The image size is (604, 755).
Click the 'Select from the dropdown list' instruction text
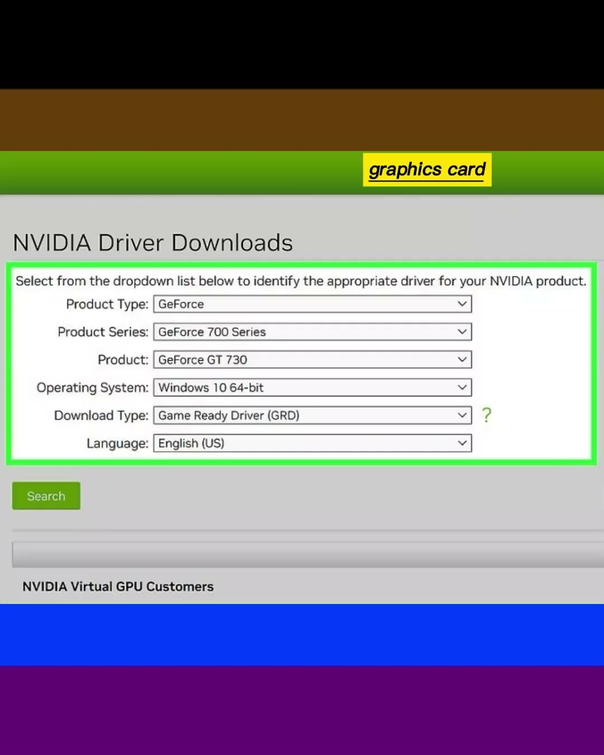tap(301, 281)
